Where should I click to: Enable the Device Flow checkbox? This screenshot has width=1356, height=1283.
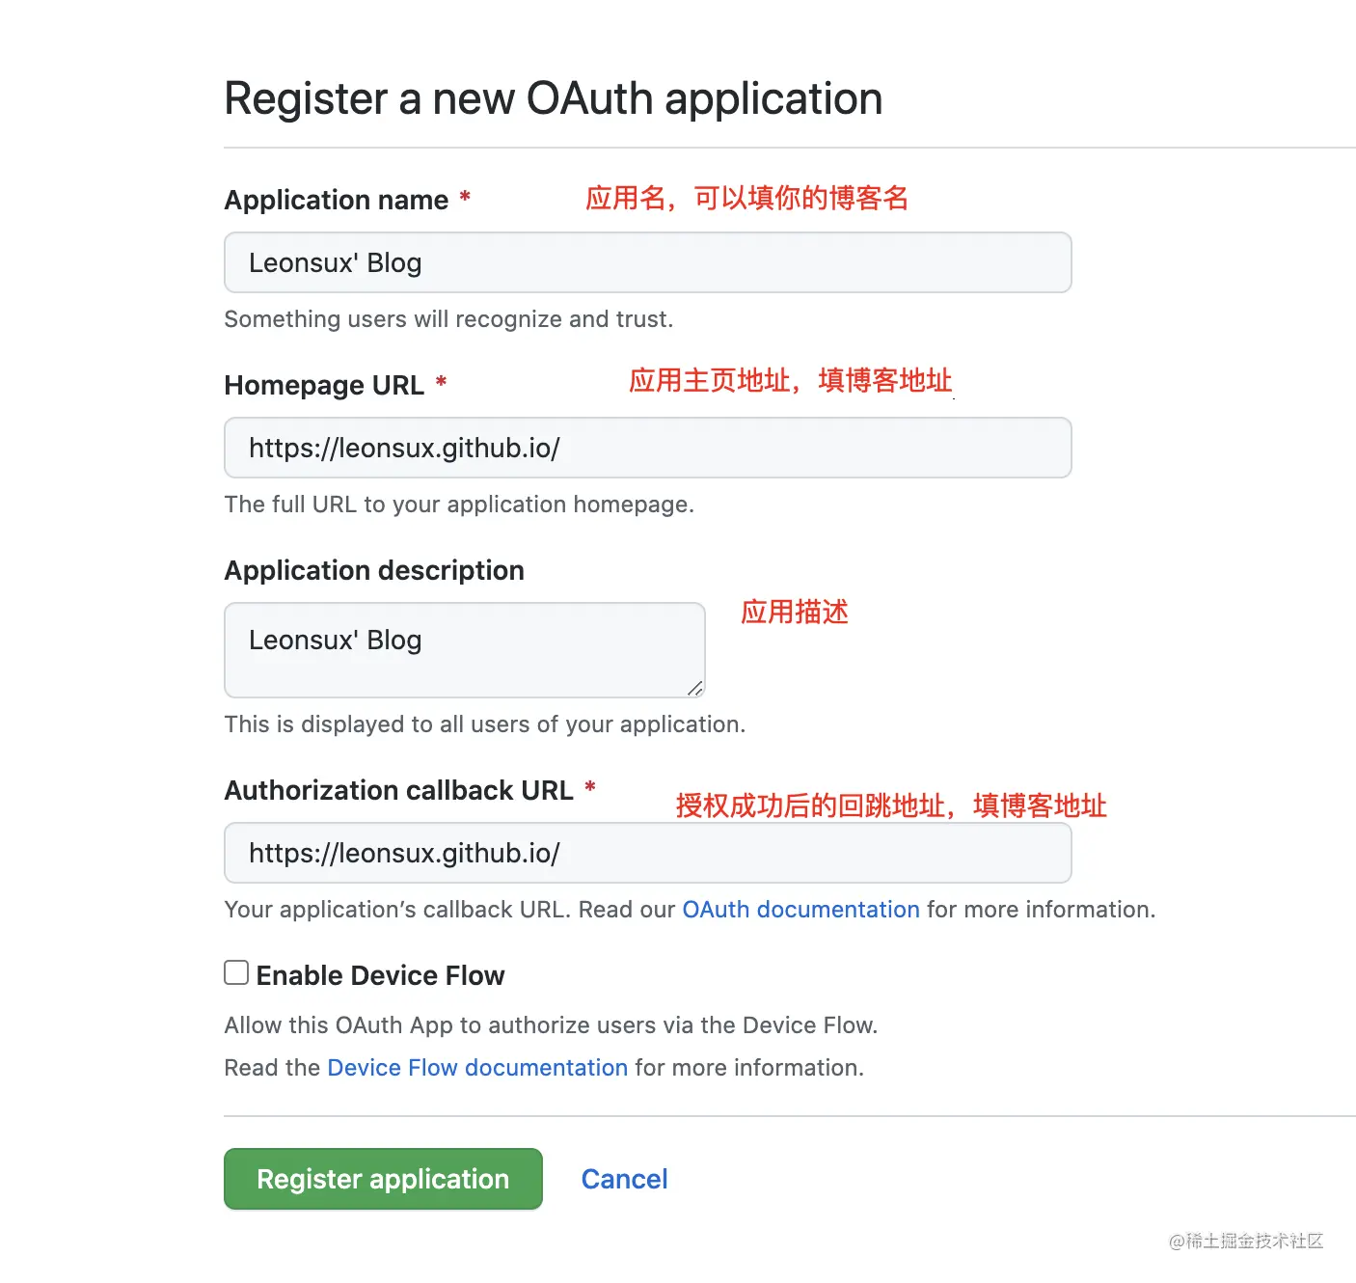[236, 972]
